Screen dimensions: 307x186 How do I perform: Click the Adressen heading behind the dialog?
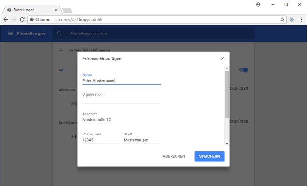67,90
